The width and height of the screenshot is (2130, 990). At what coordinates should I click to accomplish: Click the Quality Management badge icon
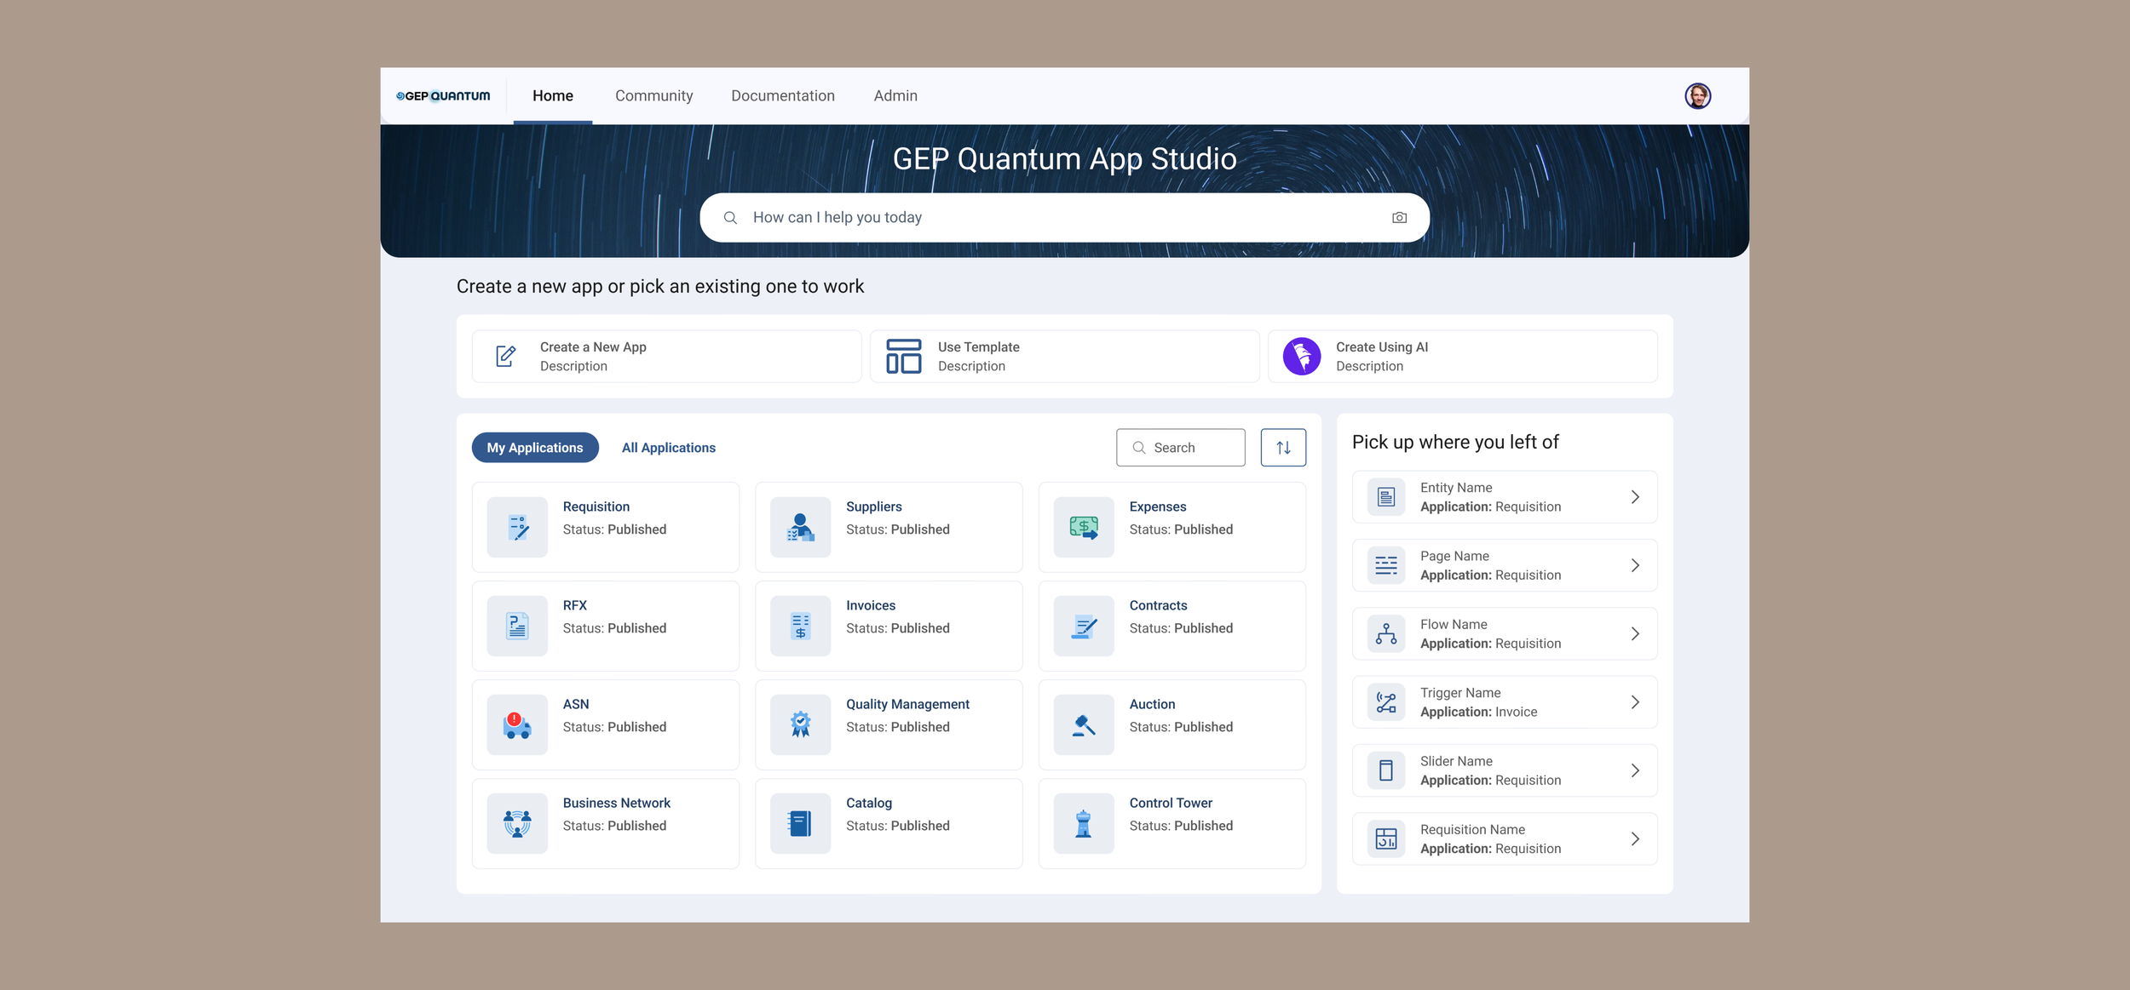click(800, 725)
